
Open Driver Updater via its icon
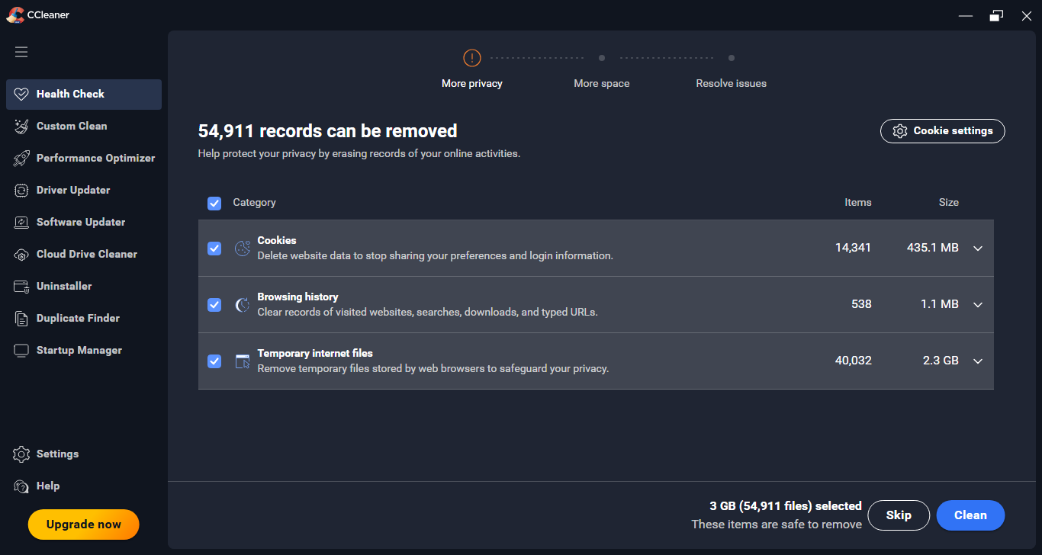21,191
